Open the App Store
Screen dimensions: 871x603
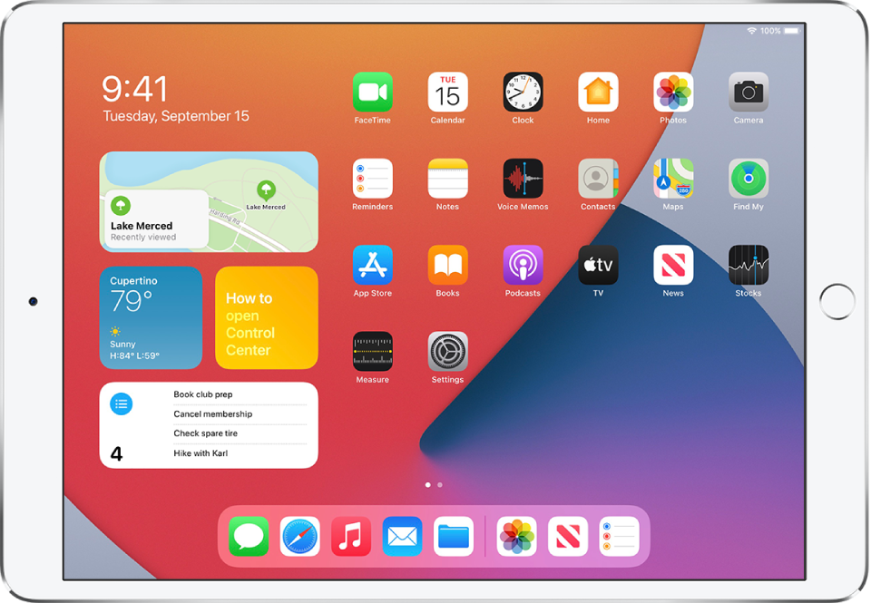(x=372, y=266)
